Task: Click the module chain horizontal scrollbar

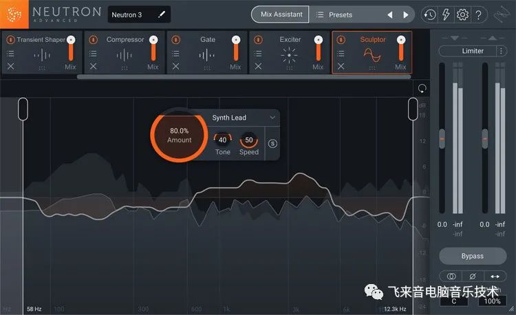Action: click(x=244, y=77)
